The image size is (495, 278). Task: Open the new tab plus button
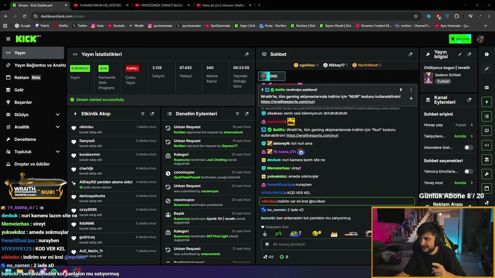pyautogui.click(x=259, y=5)
